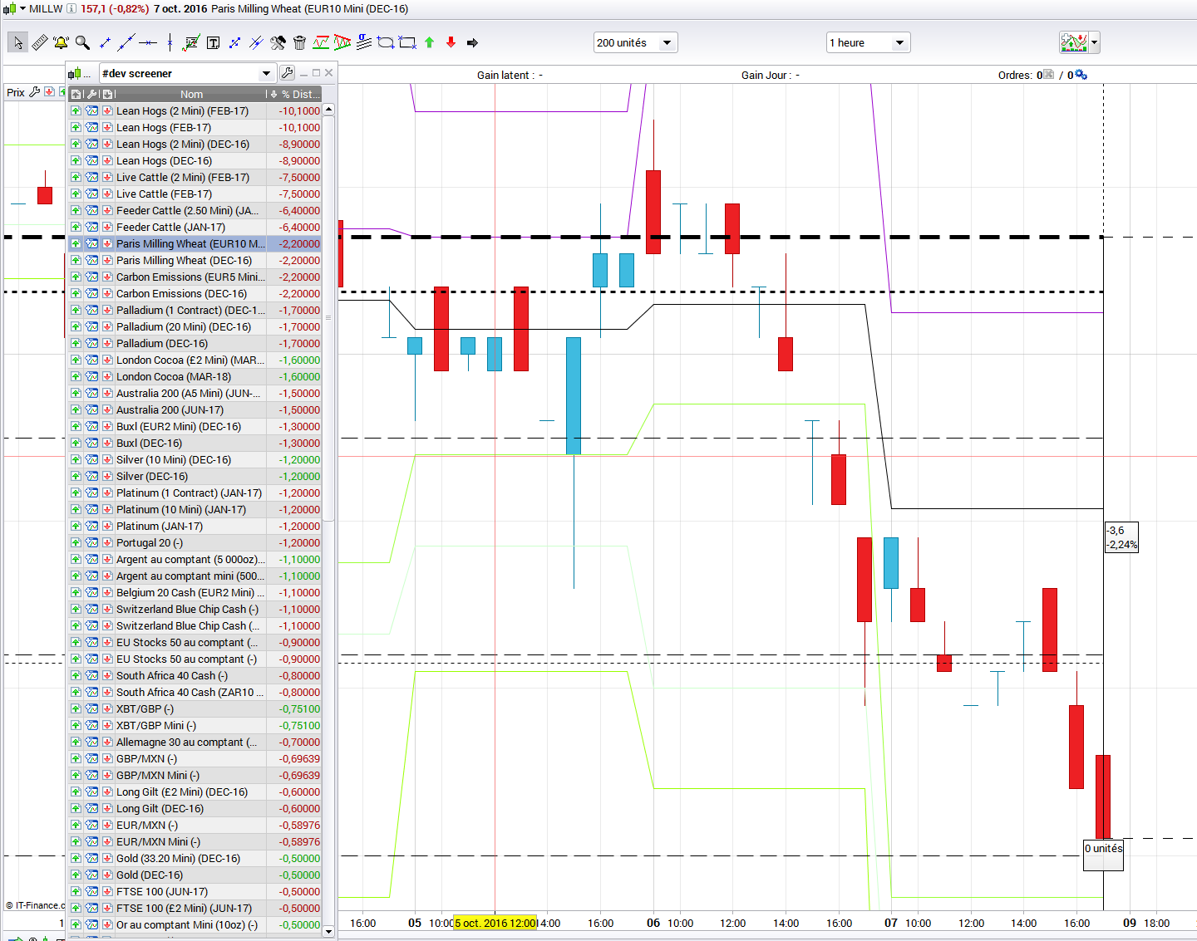The image size is (1197, 941).
Task: Open the alarm bell alert tool
Action: coord(61,42)
